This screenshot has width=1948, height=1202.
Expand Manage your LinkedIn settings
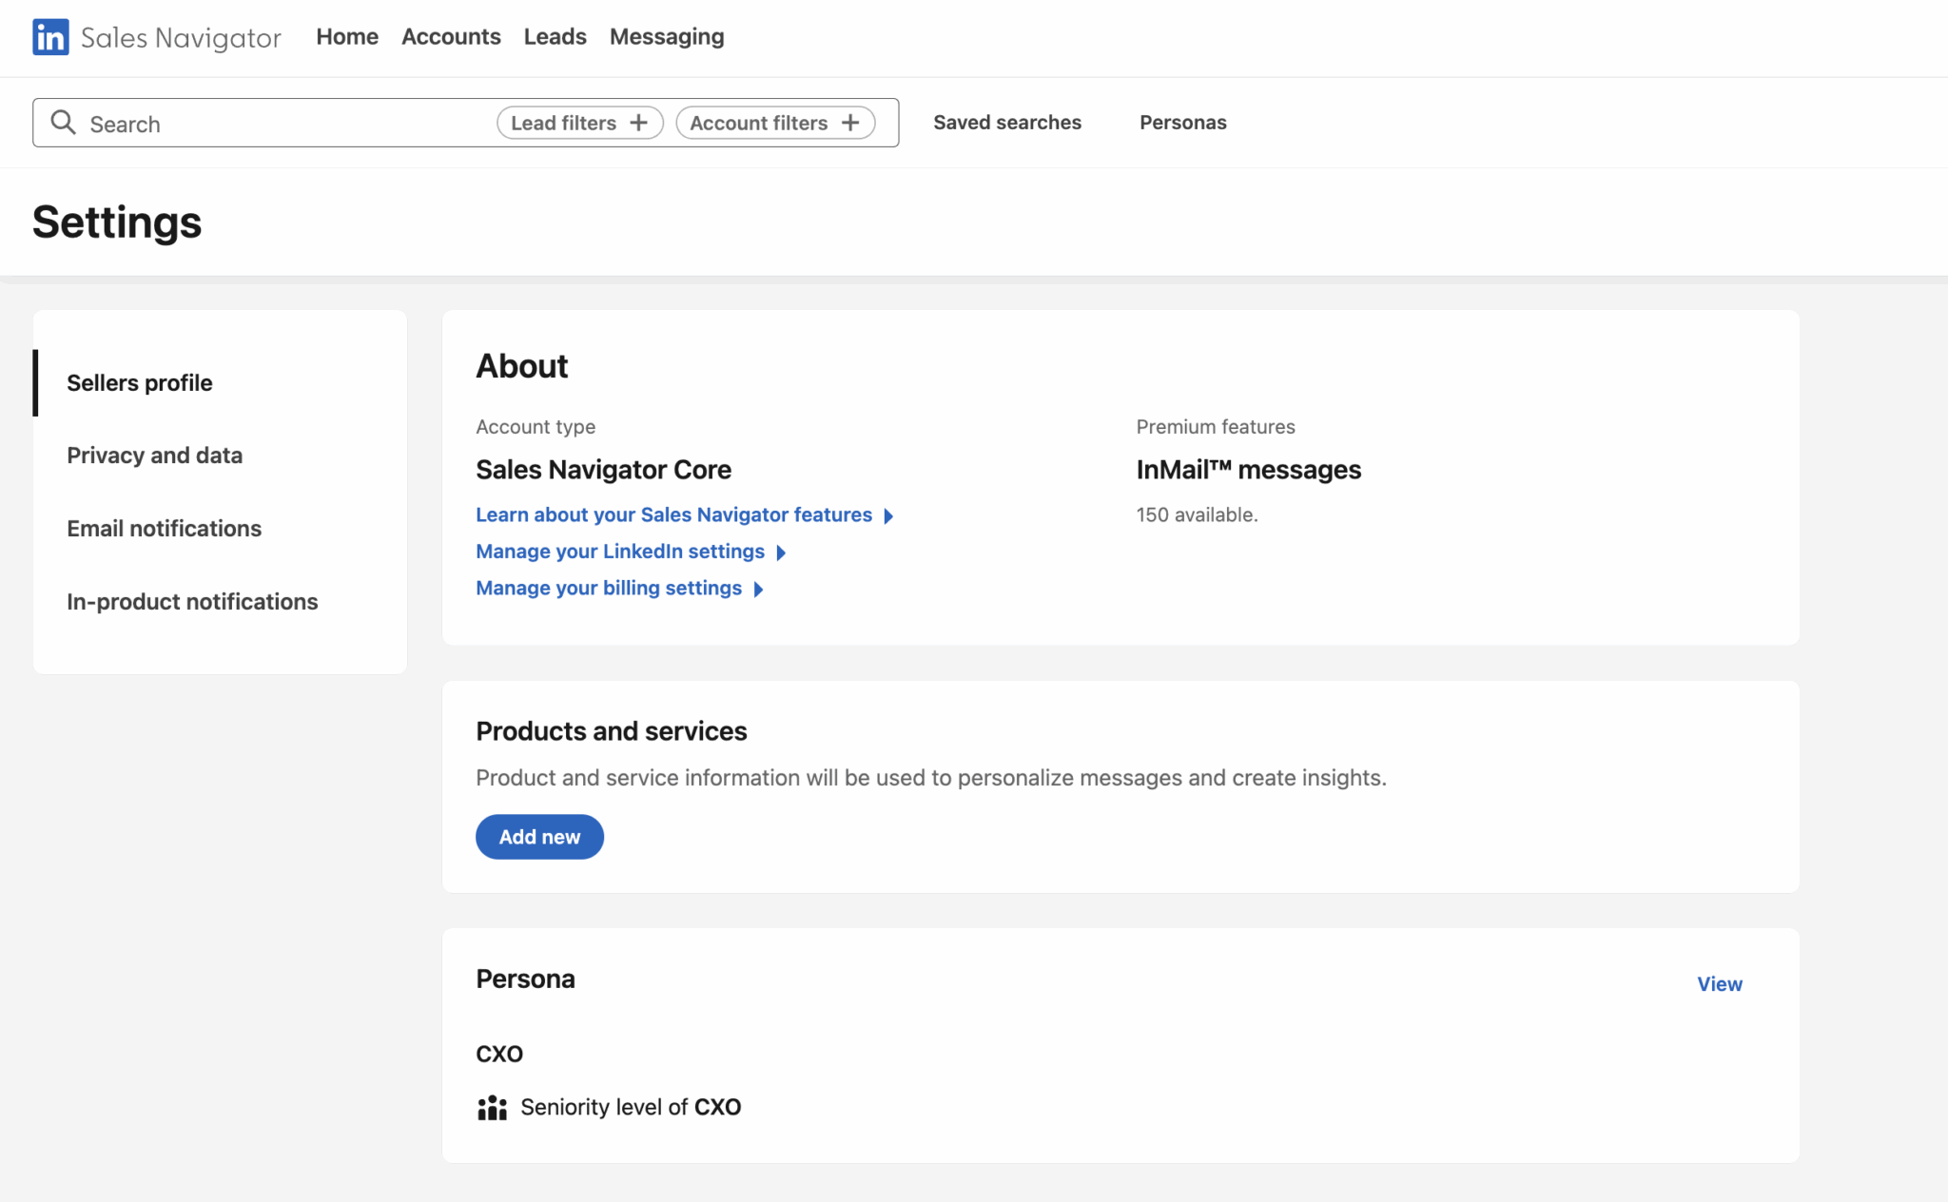pos(619,551)
